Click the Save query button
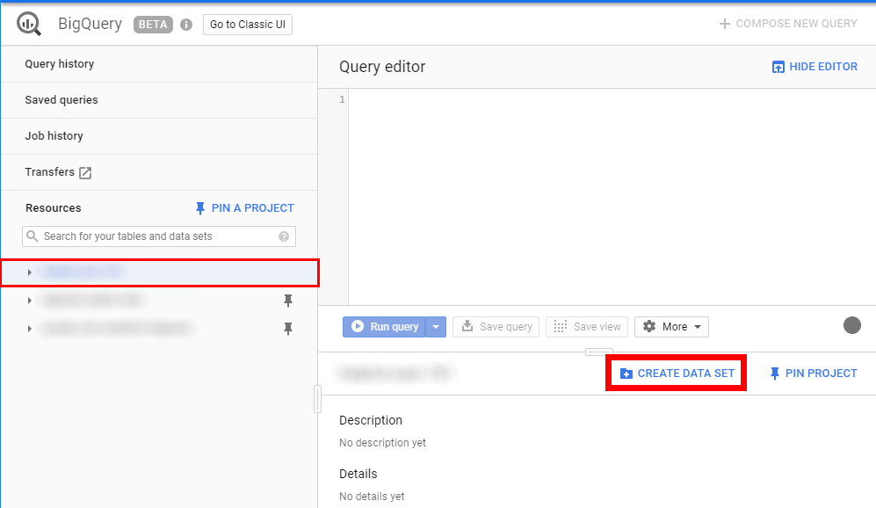Viewport: 876px width, 508px height. click(x=496, y=326)
